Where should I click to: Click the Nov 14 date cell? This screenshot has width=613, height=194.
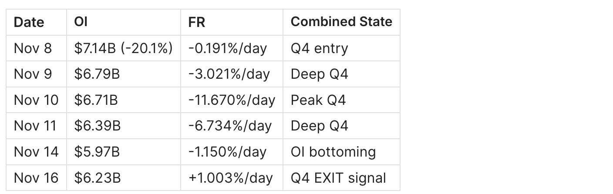[36, 152]
